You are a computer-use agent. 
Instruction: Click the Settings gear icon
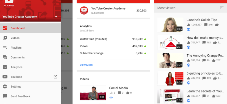coord(5,87)
